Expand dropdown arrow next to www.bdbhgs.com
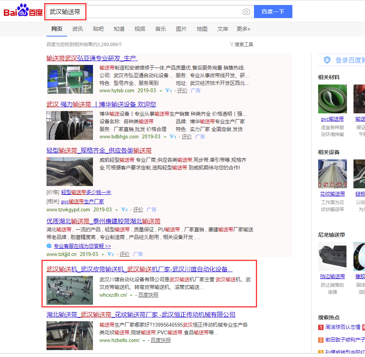Image resolution: width=365 pixels, height=357 pixels. (x=165, y=137)
